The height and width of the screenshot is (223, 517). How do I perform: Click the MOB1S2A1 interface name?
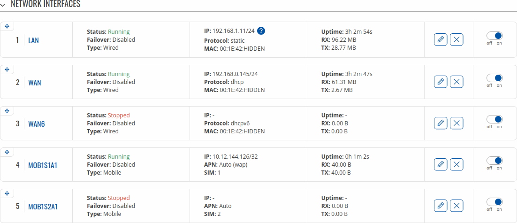[x=43, y=207]
